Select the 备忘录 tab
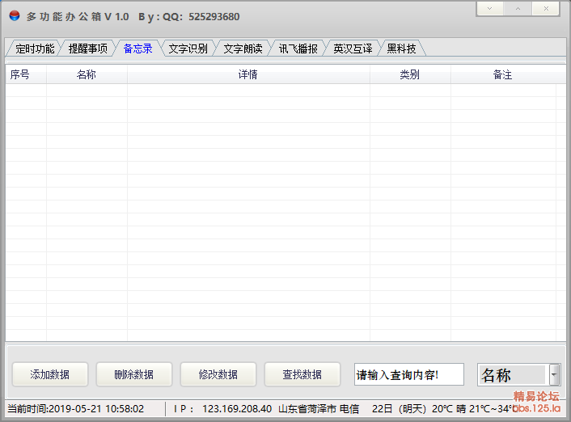Viewport: 571px width, 422px height. pos(137,49)
